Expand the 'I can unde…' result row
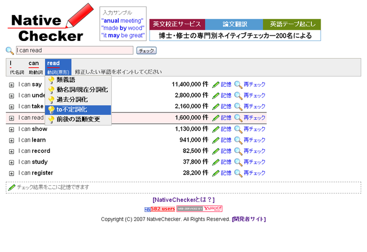The width and height of the screenshot is (367, 252). [x=11, y=96]
